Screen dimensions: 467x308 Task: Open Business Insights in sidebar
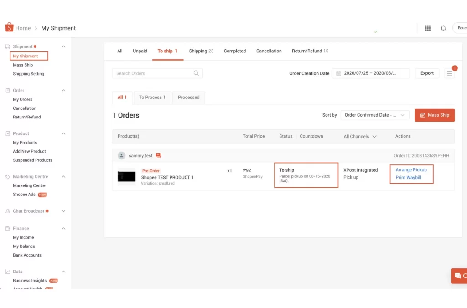coord(30,281)
